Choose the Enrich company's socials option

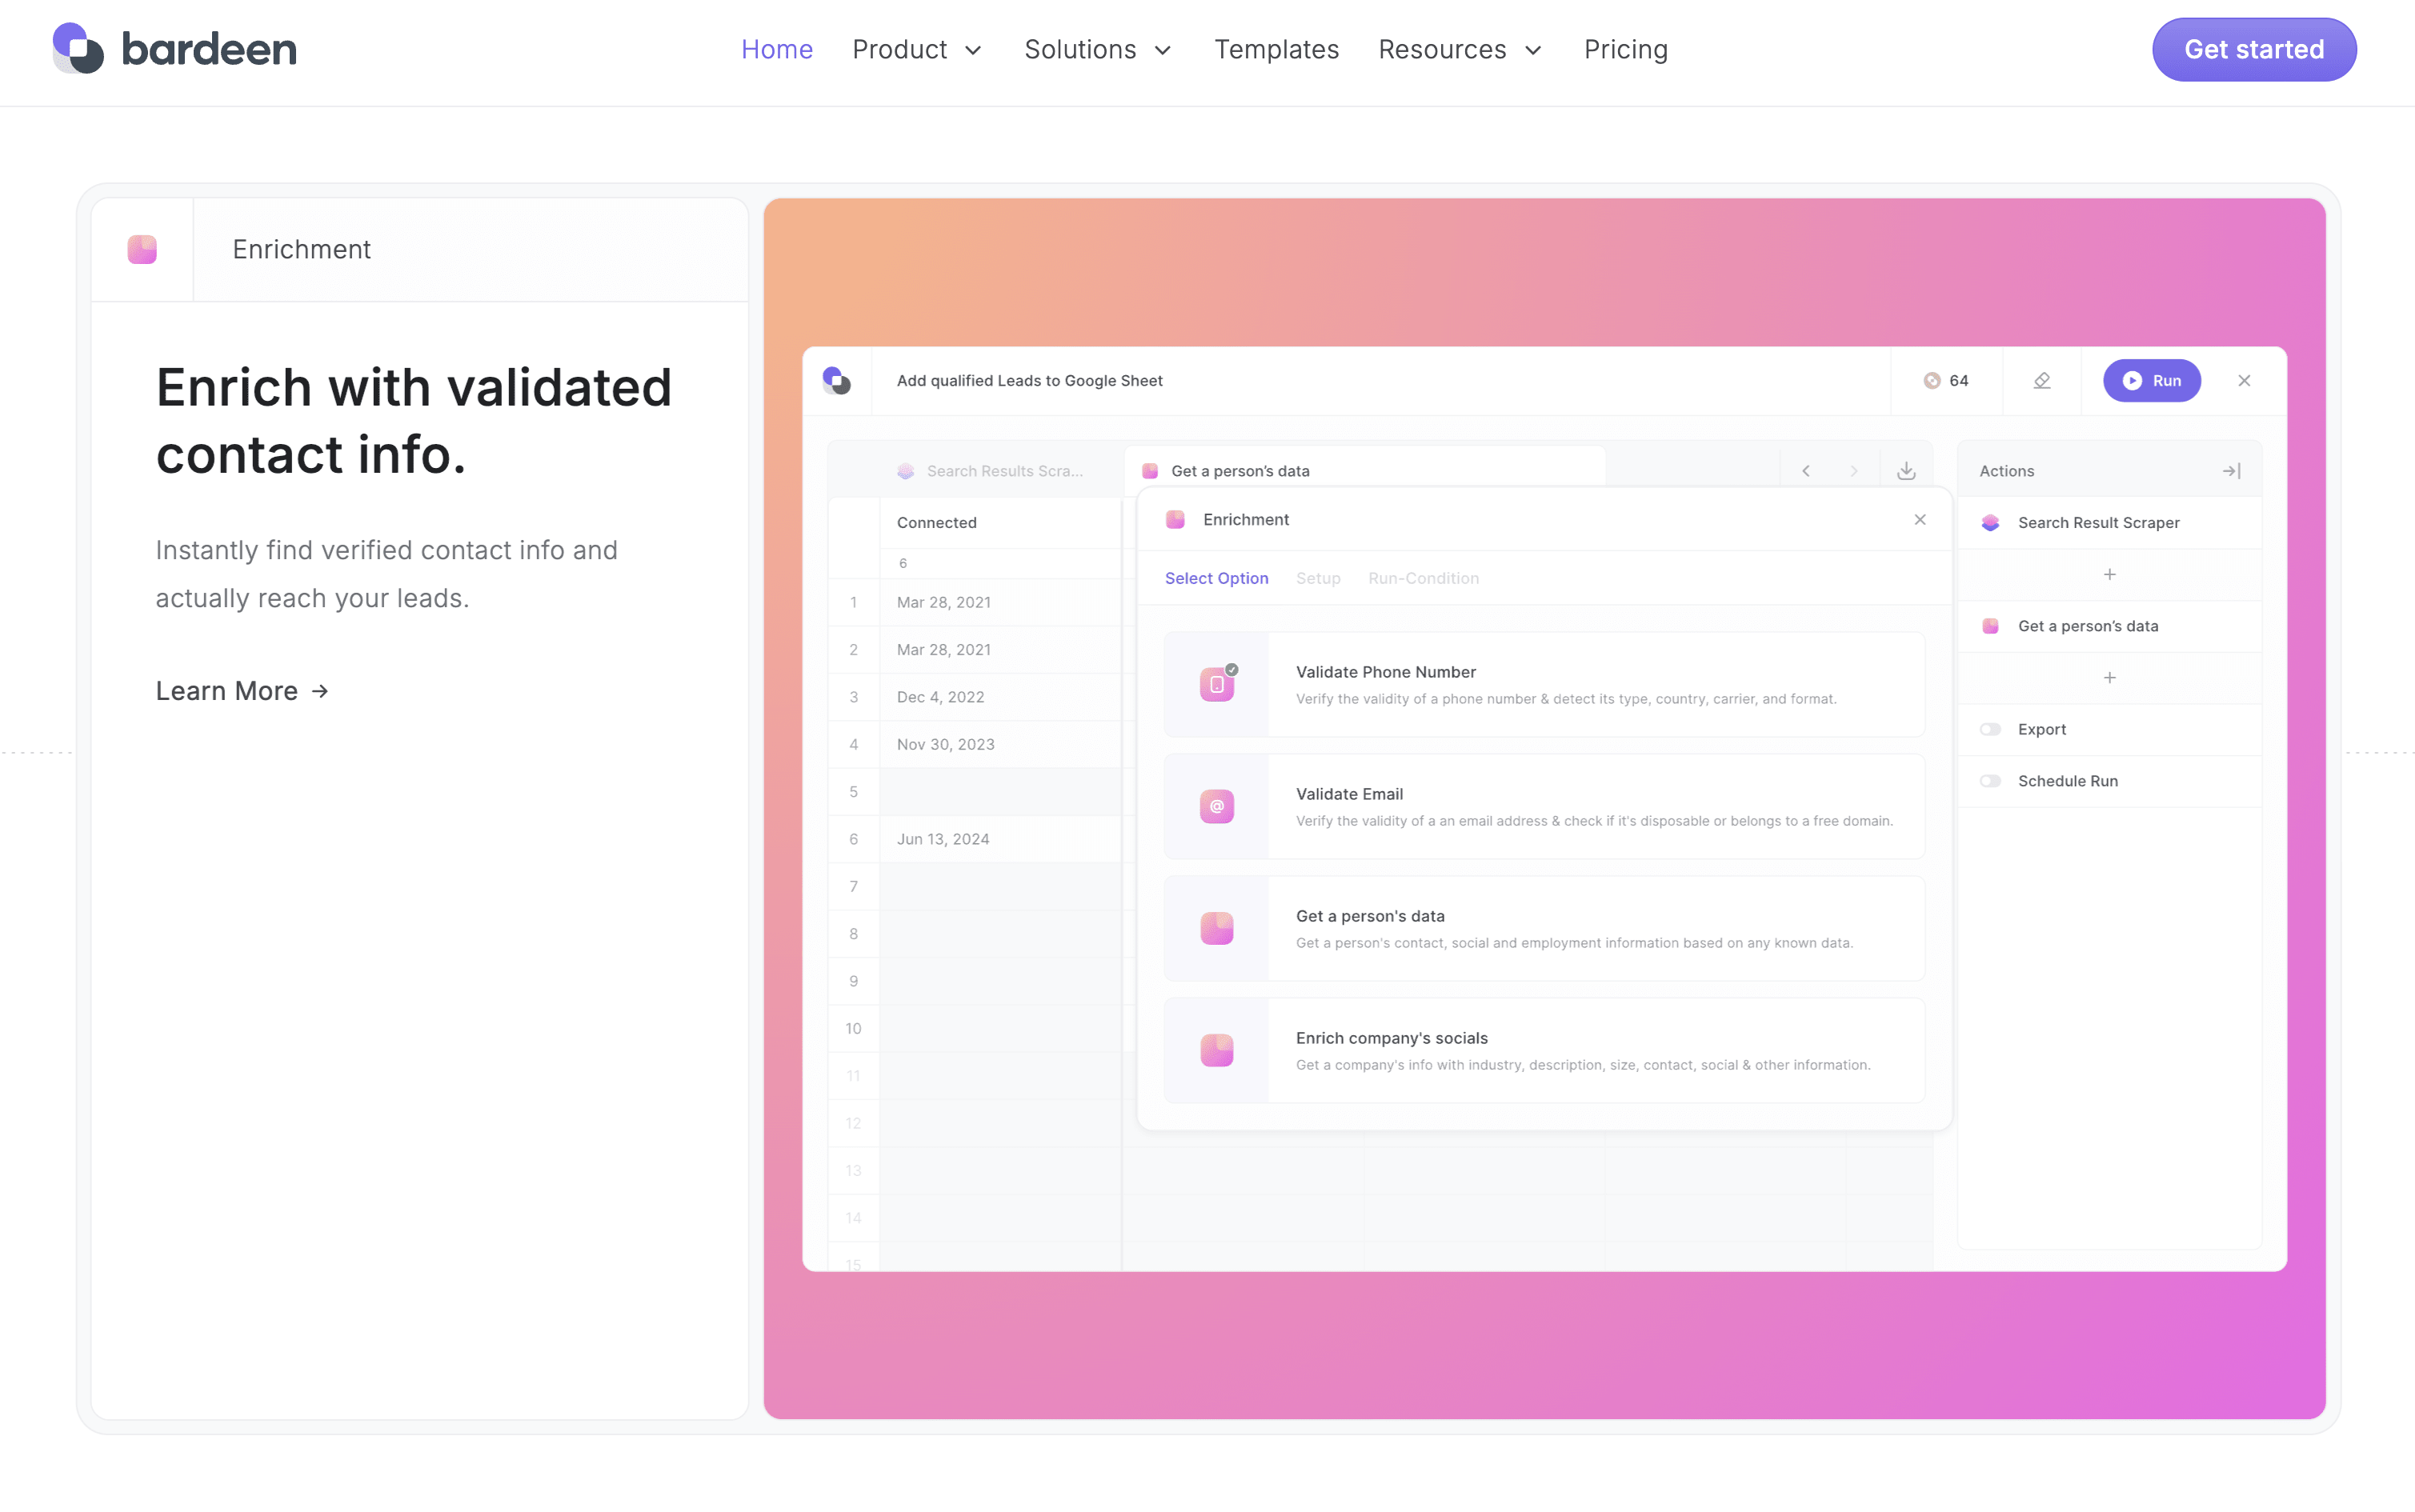[1544, 1050]
